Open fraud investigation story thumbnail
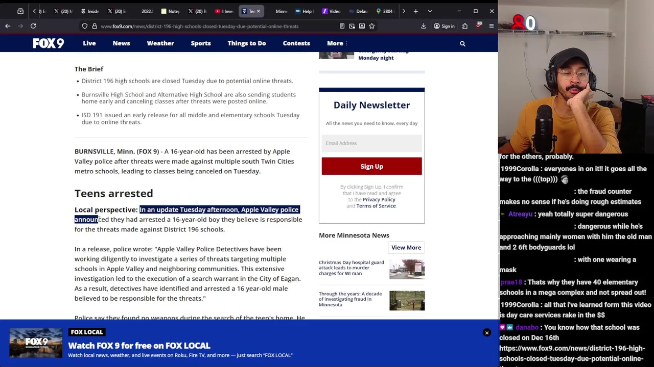 407,301
